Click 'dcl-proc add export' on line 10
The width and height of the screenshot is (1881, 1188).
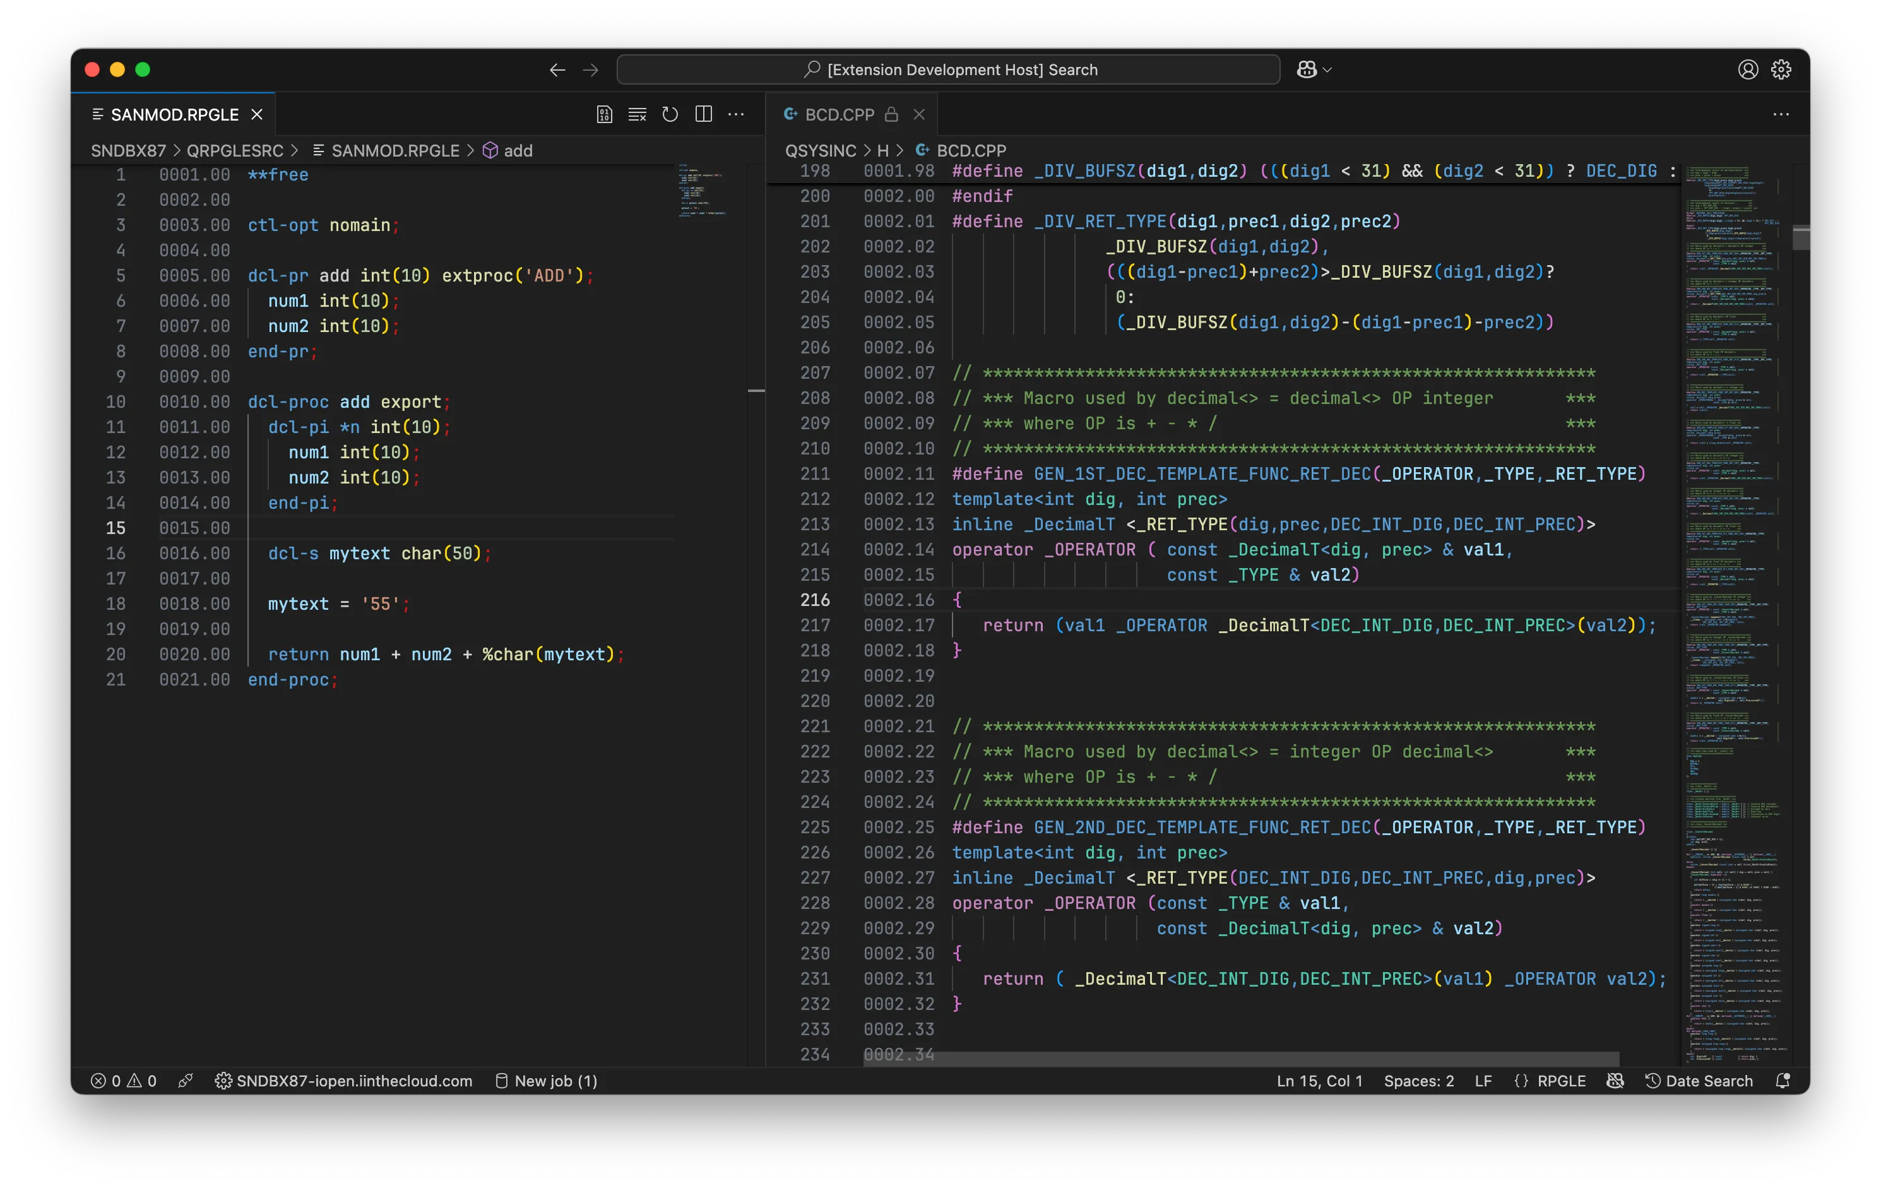[348, 401]
